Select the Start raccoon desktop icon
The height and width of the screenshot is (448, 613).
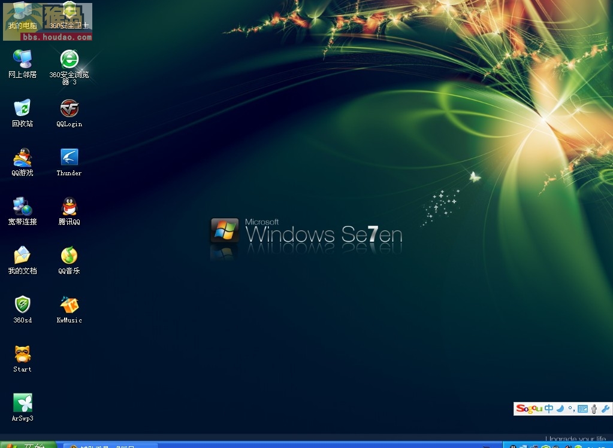[22, 359]
